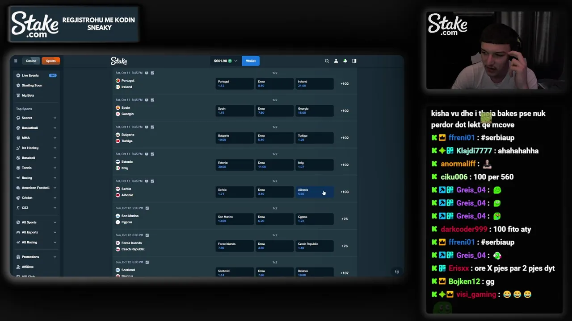Open +103 markets for Serbia–Albania
Viewport: 572px width, 321px height.
[x=345, y=192]
